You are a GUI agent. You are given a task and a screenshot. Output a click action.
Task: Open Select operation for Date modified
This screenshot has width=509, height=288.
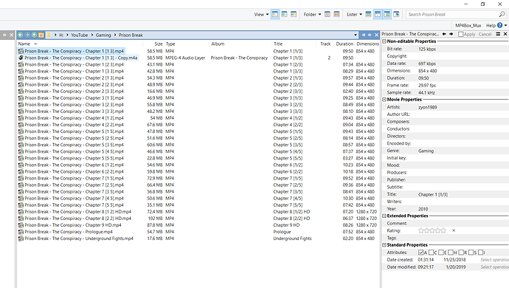tap(494, 267)
